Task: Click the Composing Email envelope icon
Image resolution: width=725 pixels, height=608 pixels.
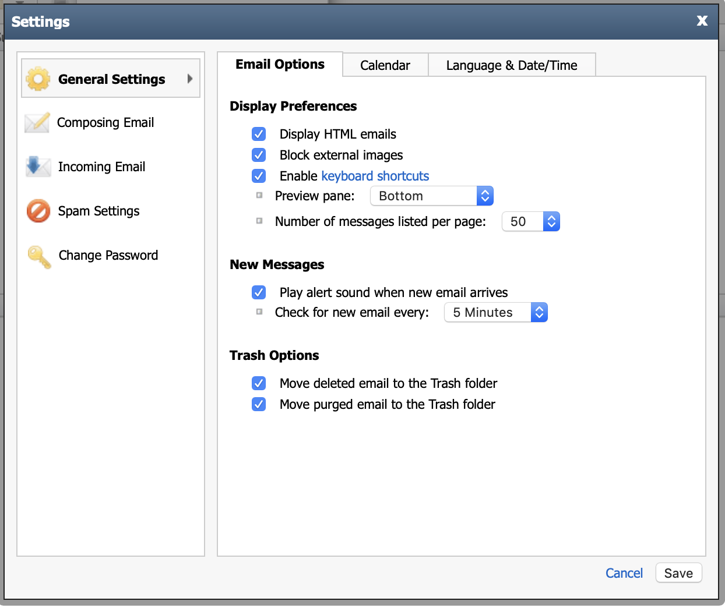Action: (37, 122)
